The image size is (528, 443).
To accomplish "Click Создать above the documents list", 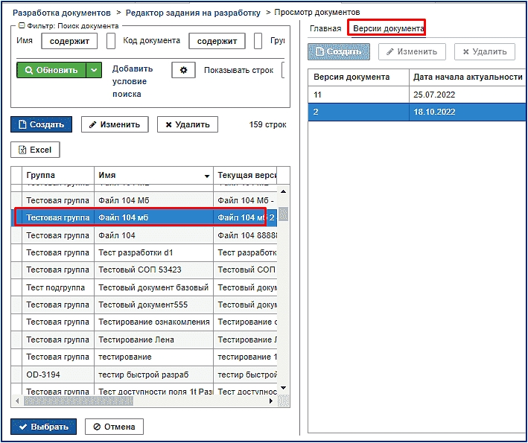I will [x=42, y=124].
